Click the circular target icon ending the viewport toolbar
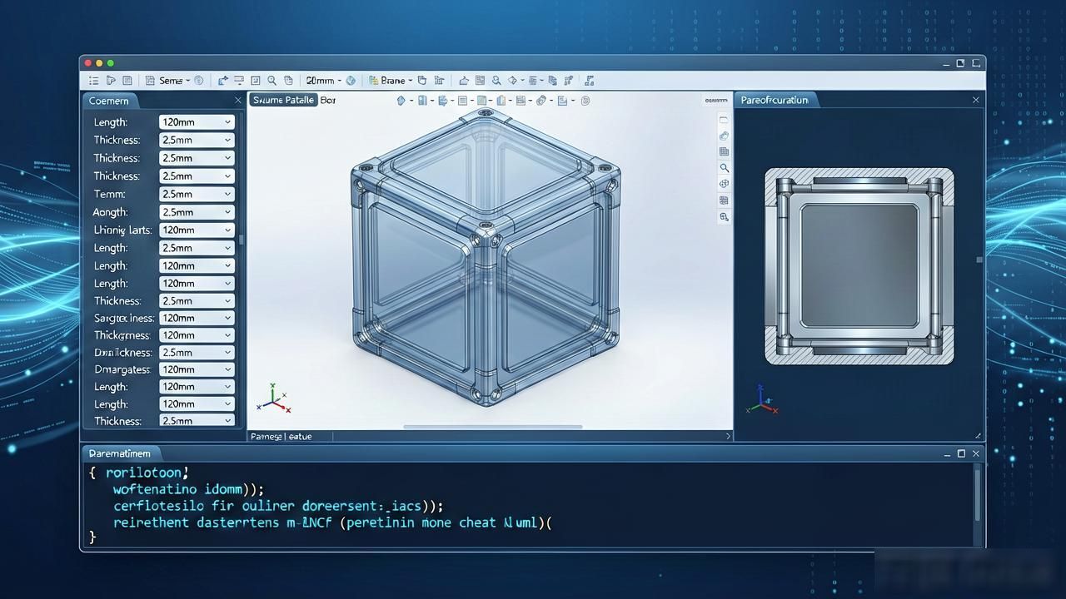The image size is (1066, 599). 585,101
